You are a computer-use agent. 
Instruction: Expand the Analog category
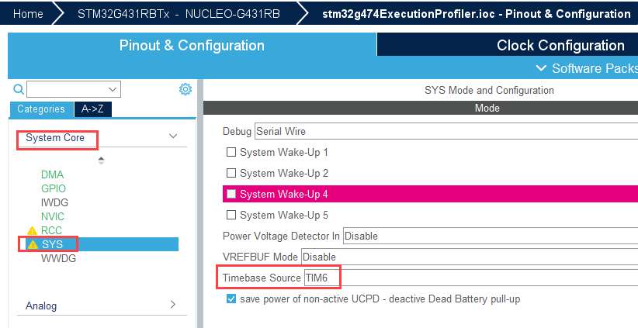pos(173,305)
